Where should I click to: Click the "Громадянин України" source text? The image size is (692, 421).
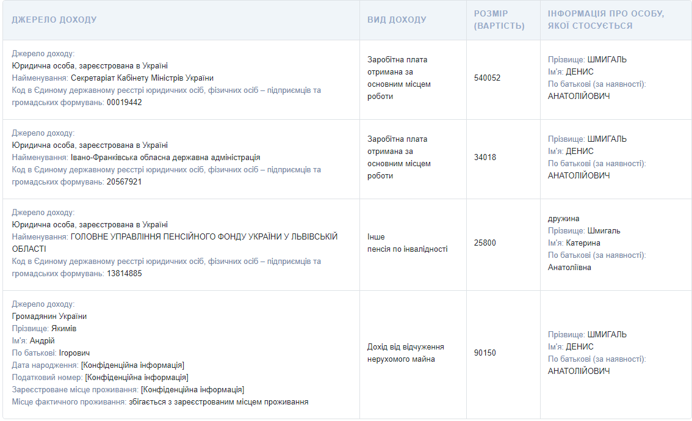pos(49,316)
